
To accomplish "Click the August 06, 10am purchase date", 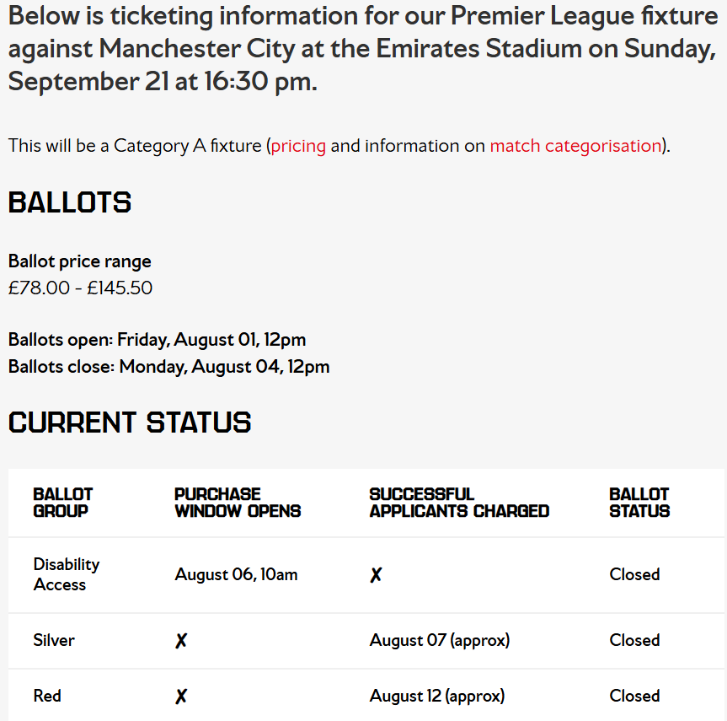I will coord(236,575).
